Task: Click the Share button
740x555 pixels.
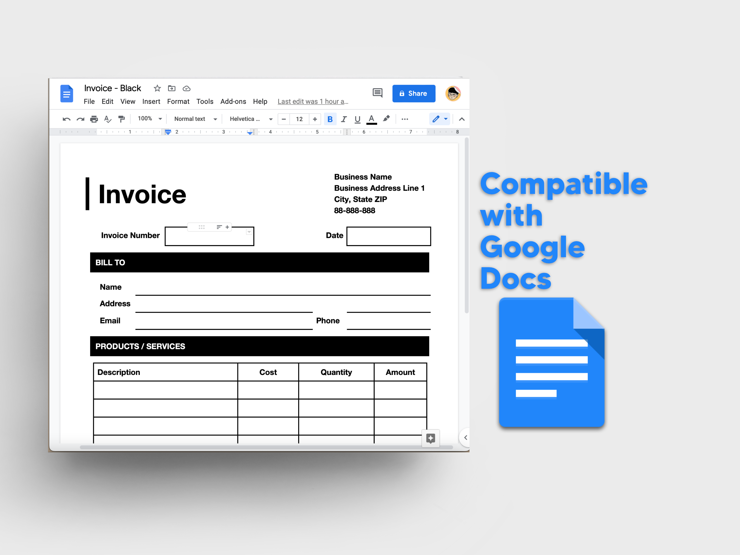Action: (414, 93)
